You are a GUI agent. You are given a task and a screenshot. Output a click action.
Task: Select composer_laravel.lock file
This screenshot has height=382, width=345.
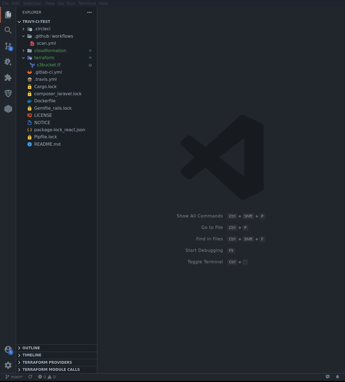tap(56, 94)
